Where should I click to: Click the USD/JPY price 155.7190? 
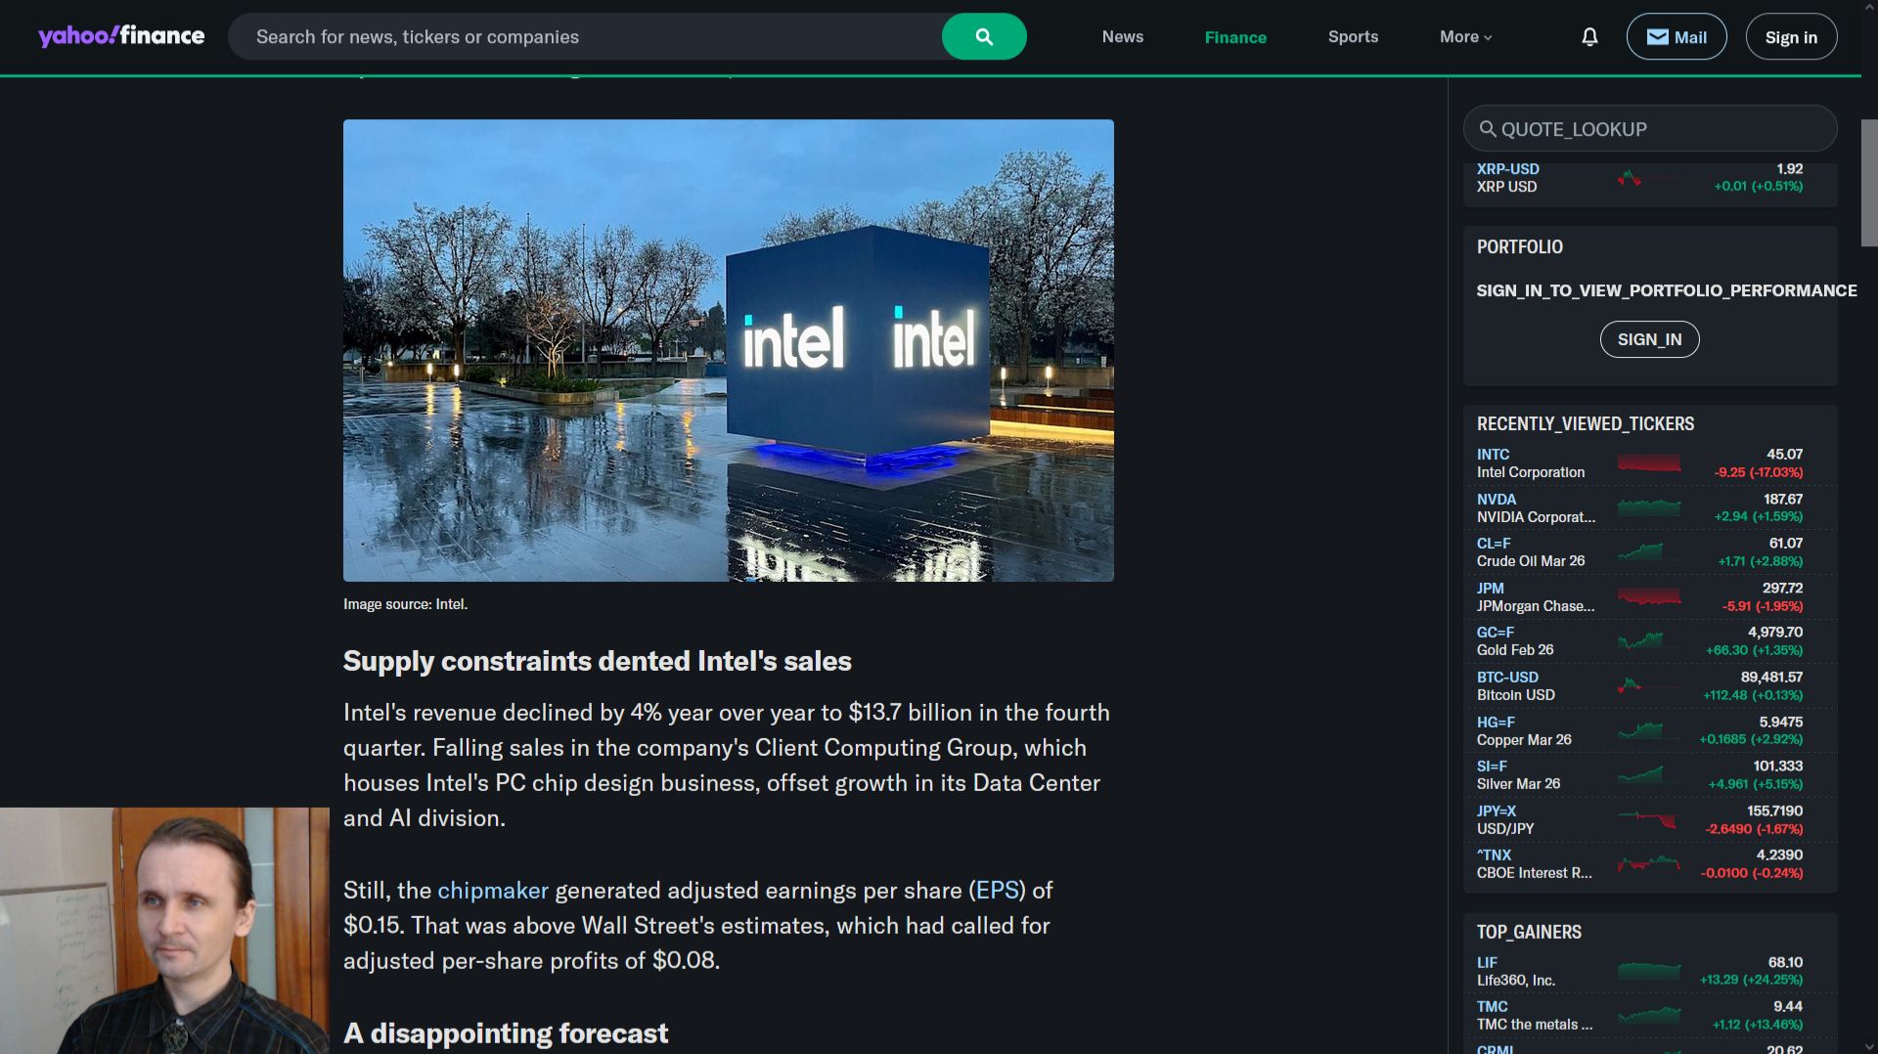coord(1774,812)
